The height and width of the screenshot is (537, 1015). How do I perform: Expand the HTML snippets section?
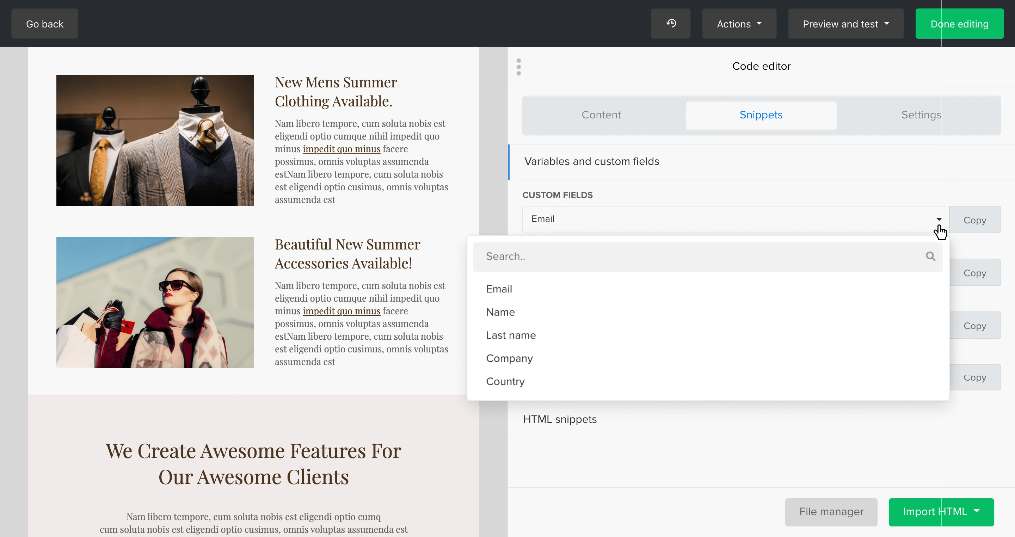[x=560, y=419]
